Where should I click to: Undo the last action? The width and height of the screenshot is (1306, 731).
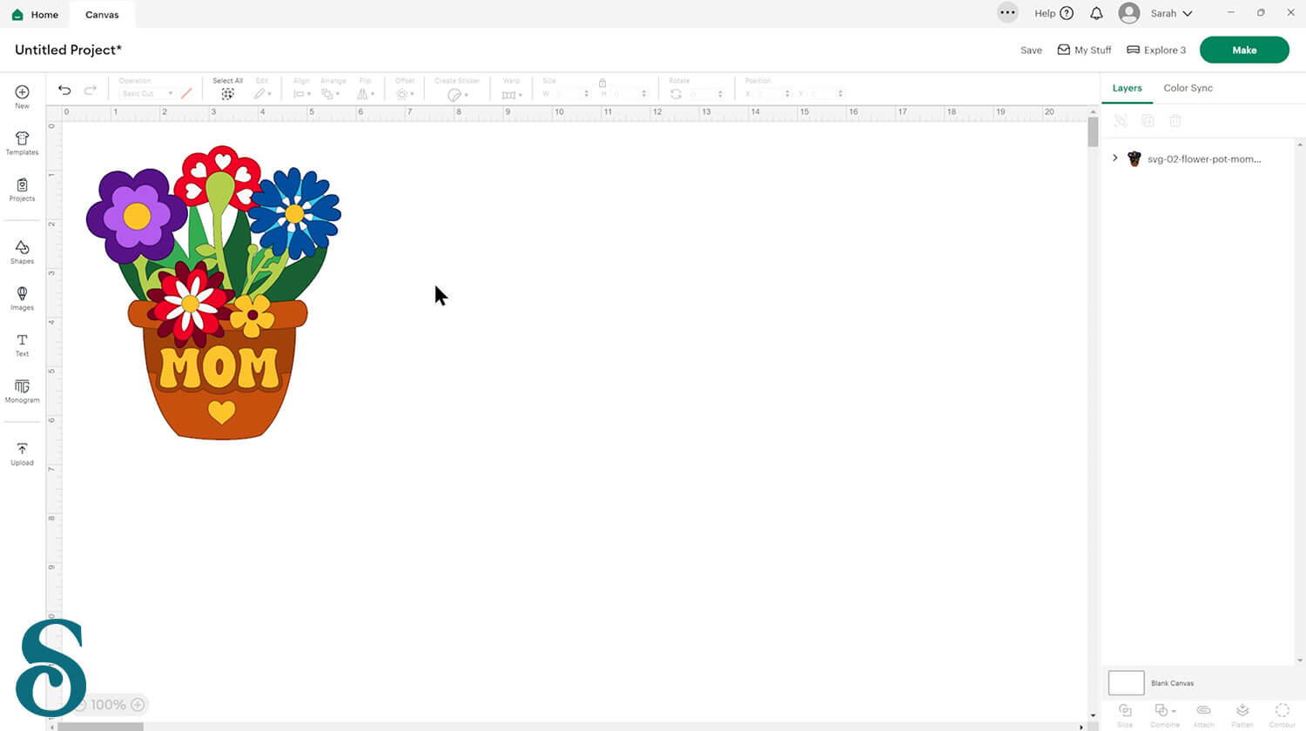[64, 90]
